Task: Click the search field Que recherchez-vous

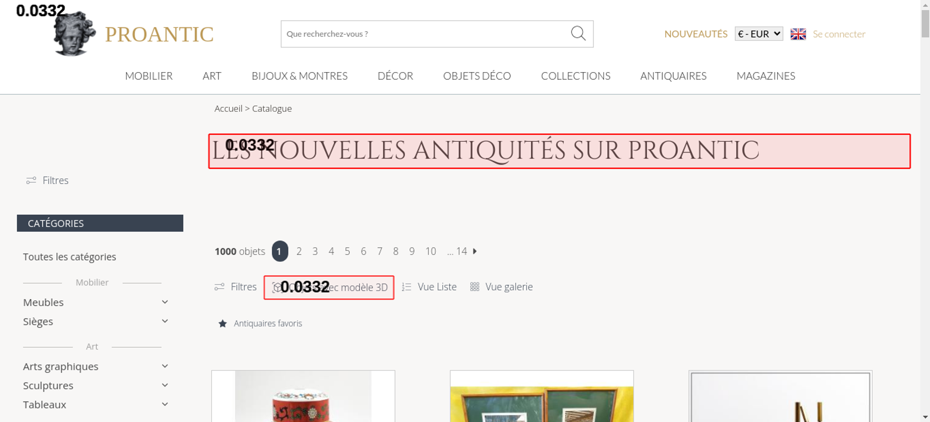Action: point(425,34)
